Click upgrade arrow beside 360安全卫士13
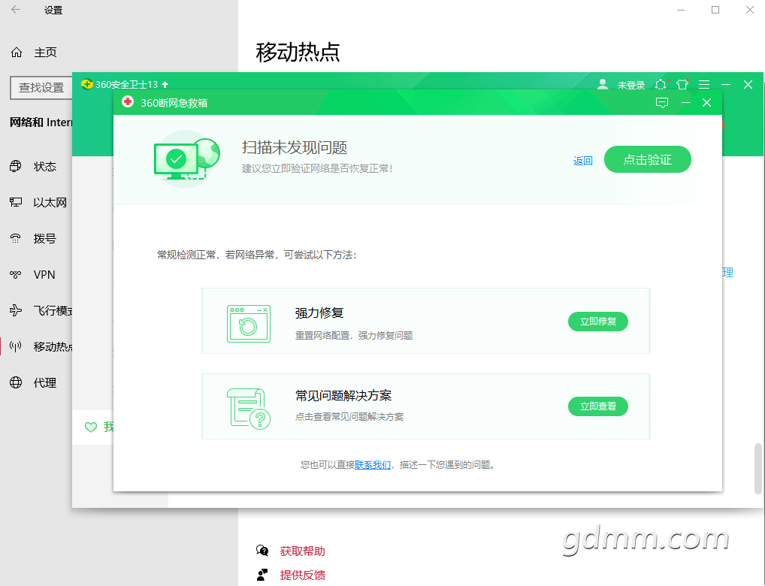 [x=165, y=84]
